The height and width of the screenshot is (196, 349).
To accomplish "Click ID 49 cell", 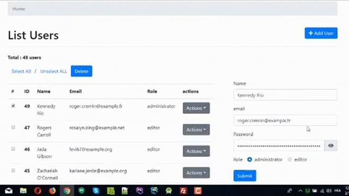I will point(27,106).
